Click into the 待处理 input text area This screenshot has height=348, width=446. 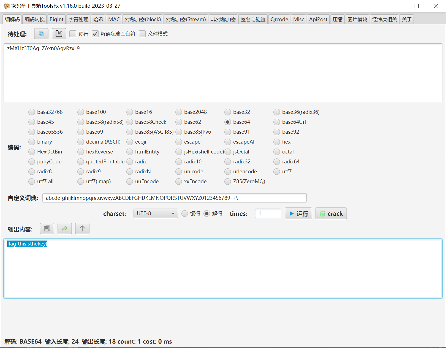pos(223,73)
